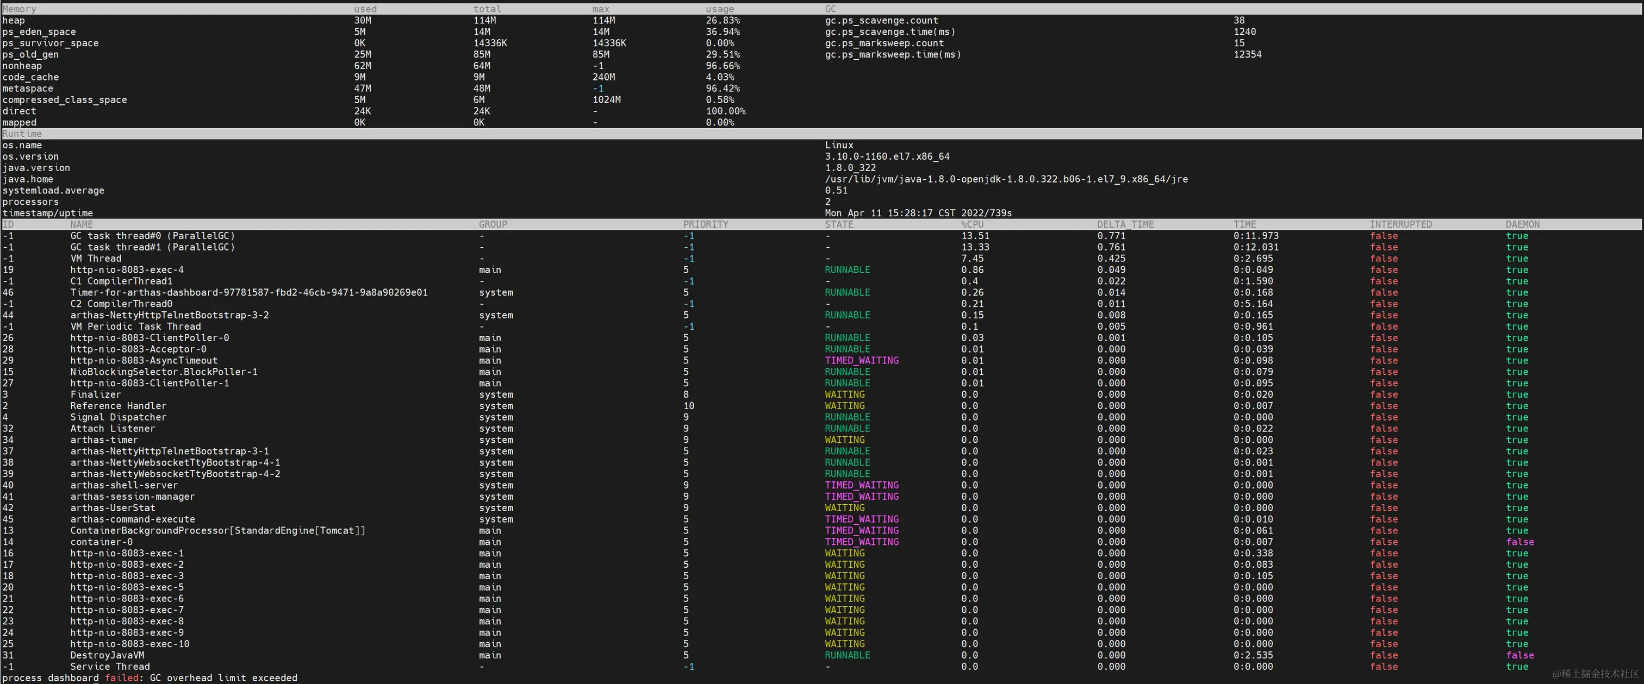Click the java.home JRE path
The image size is (1644, 684).
[x=1006, y=179]
